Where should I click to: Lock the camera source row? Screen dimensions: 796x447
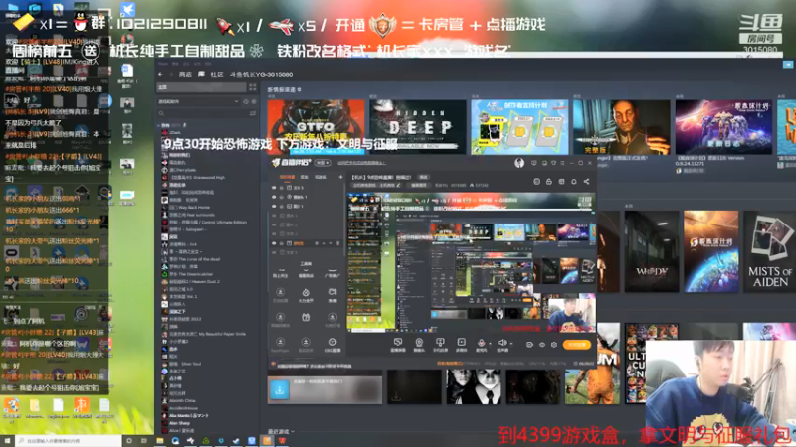coord(282,197)
